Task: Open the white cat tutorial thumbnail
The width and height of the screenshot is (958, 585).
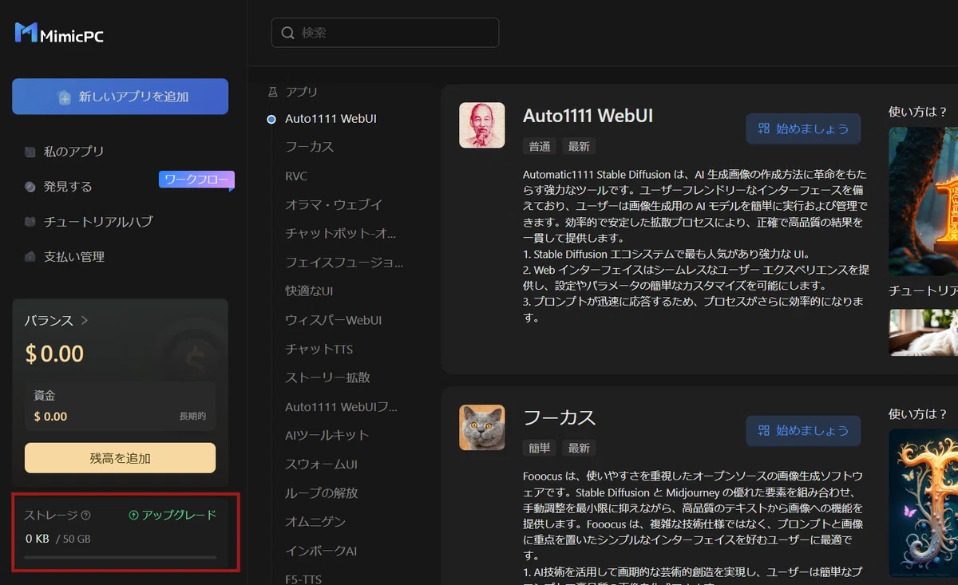Action: tap(923, 332)
